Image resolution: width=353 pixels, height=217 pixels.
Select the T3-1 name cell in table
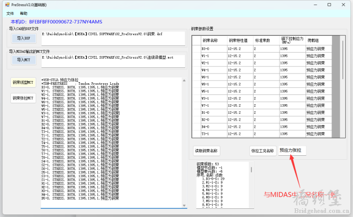[x=214, y=134]
